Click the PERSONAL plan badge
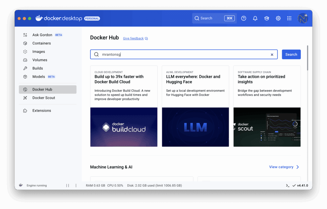 [92, 18]
